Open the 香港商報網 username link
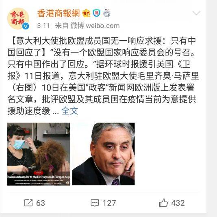The height and width of the screenshot is (217, 217). click(59, 13)
